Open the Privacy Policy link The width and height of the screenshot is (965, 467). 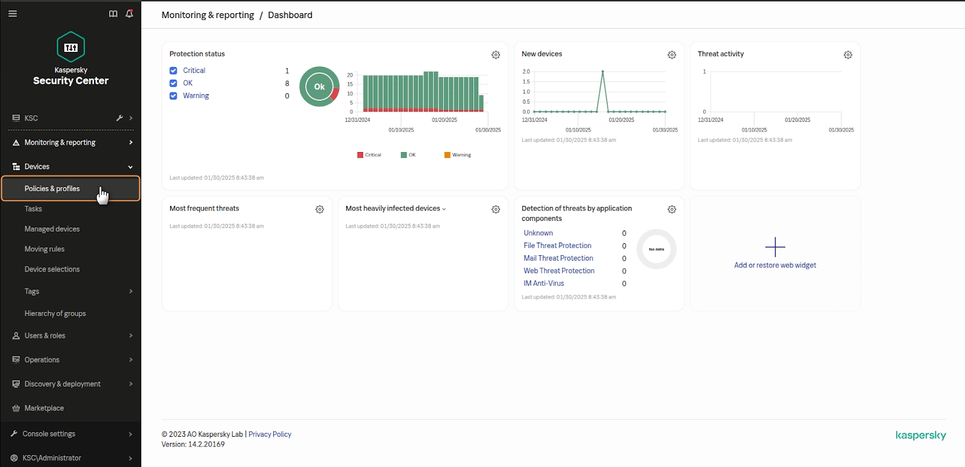(x=270, y=434)
